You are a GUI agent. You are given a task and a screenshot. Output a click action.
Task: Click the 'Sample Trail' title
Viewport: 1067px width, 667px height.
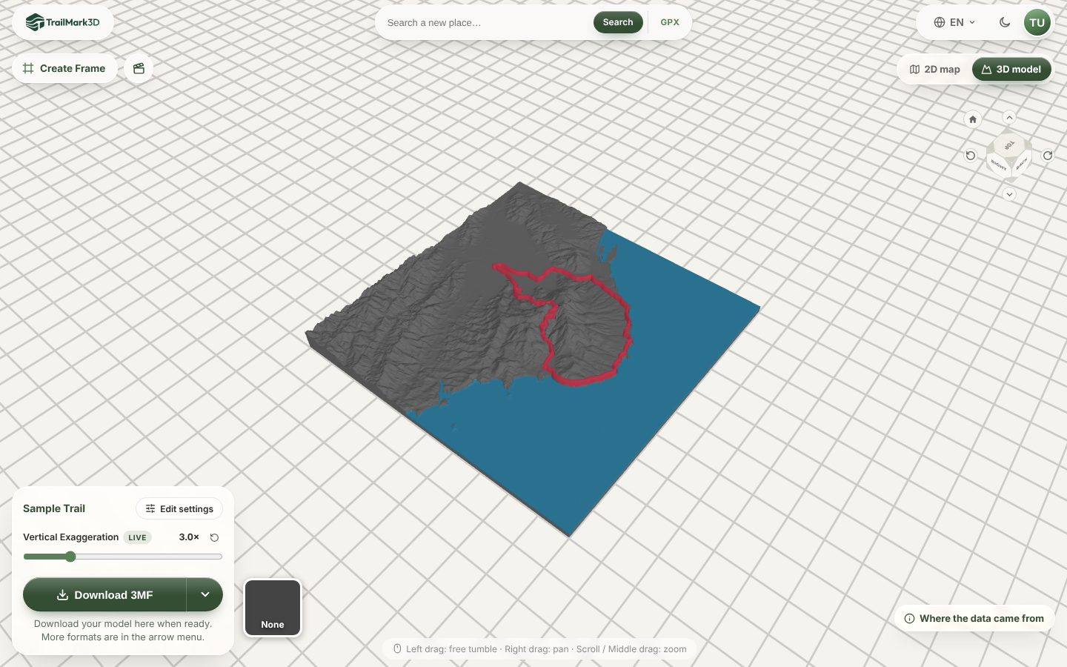pos(54,508)
